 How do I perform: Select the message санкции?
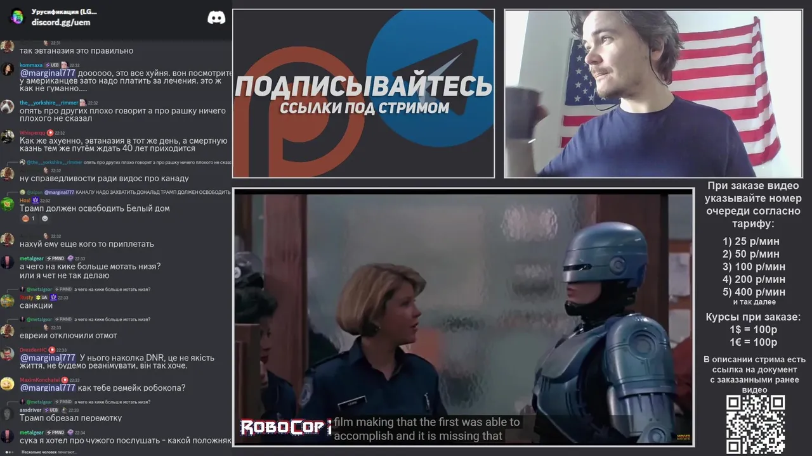[x=36, y=305]
